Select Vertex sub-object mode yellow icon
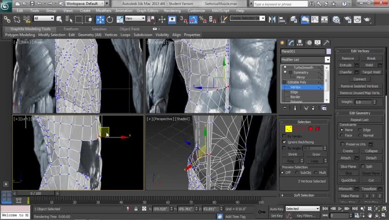389x220 pixels. click(x=289, y=129)
